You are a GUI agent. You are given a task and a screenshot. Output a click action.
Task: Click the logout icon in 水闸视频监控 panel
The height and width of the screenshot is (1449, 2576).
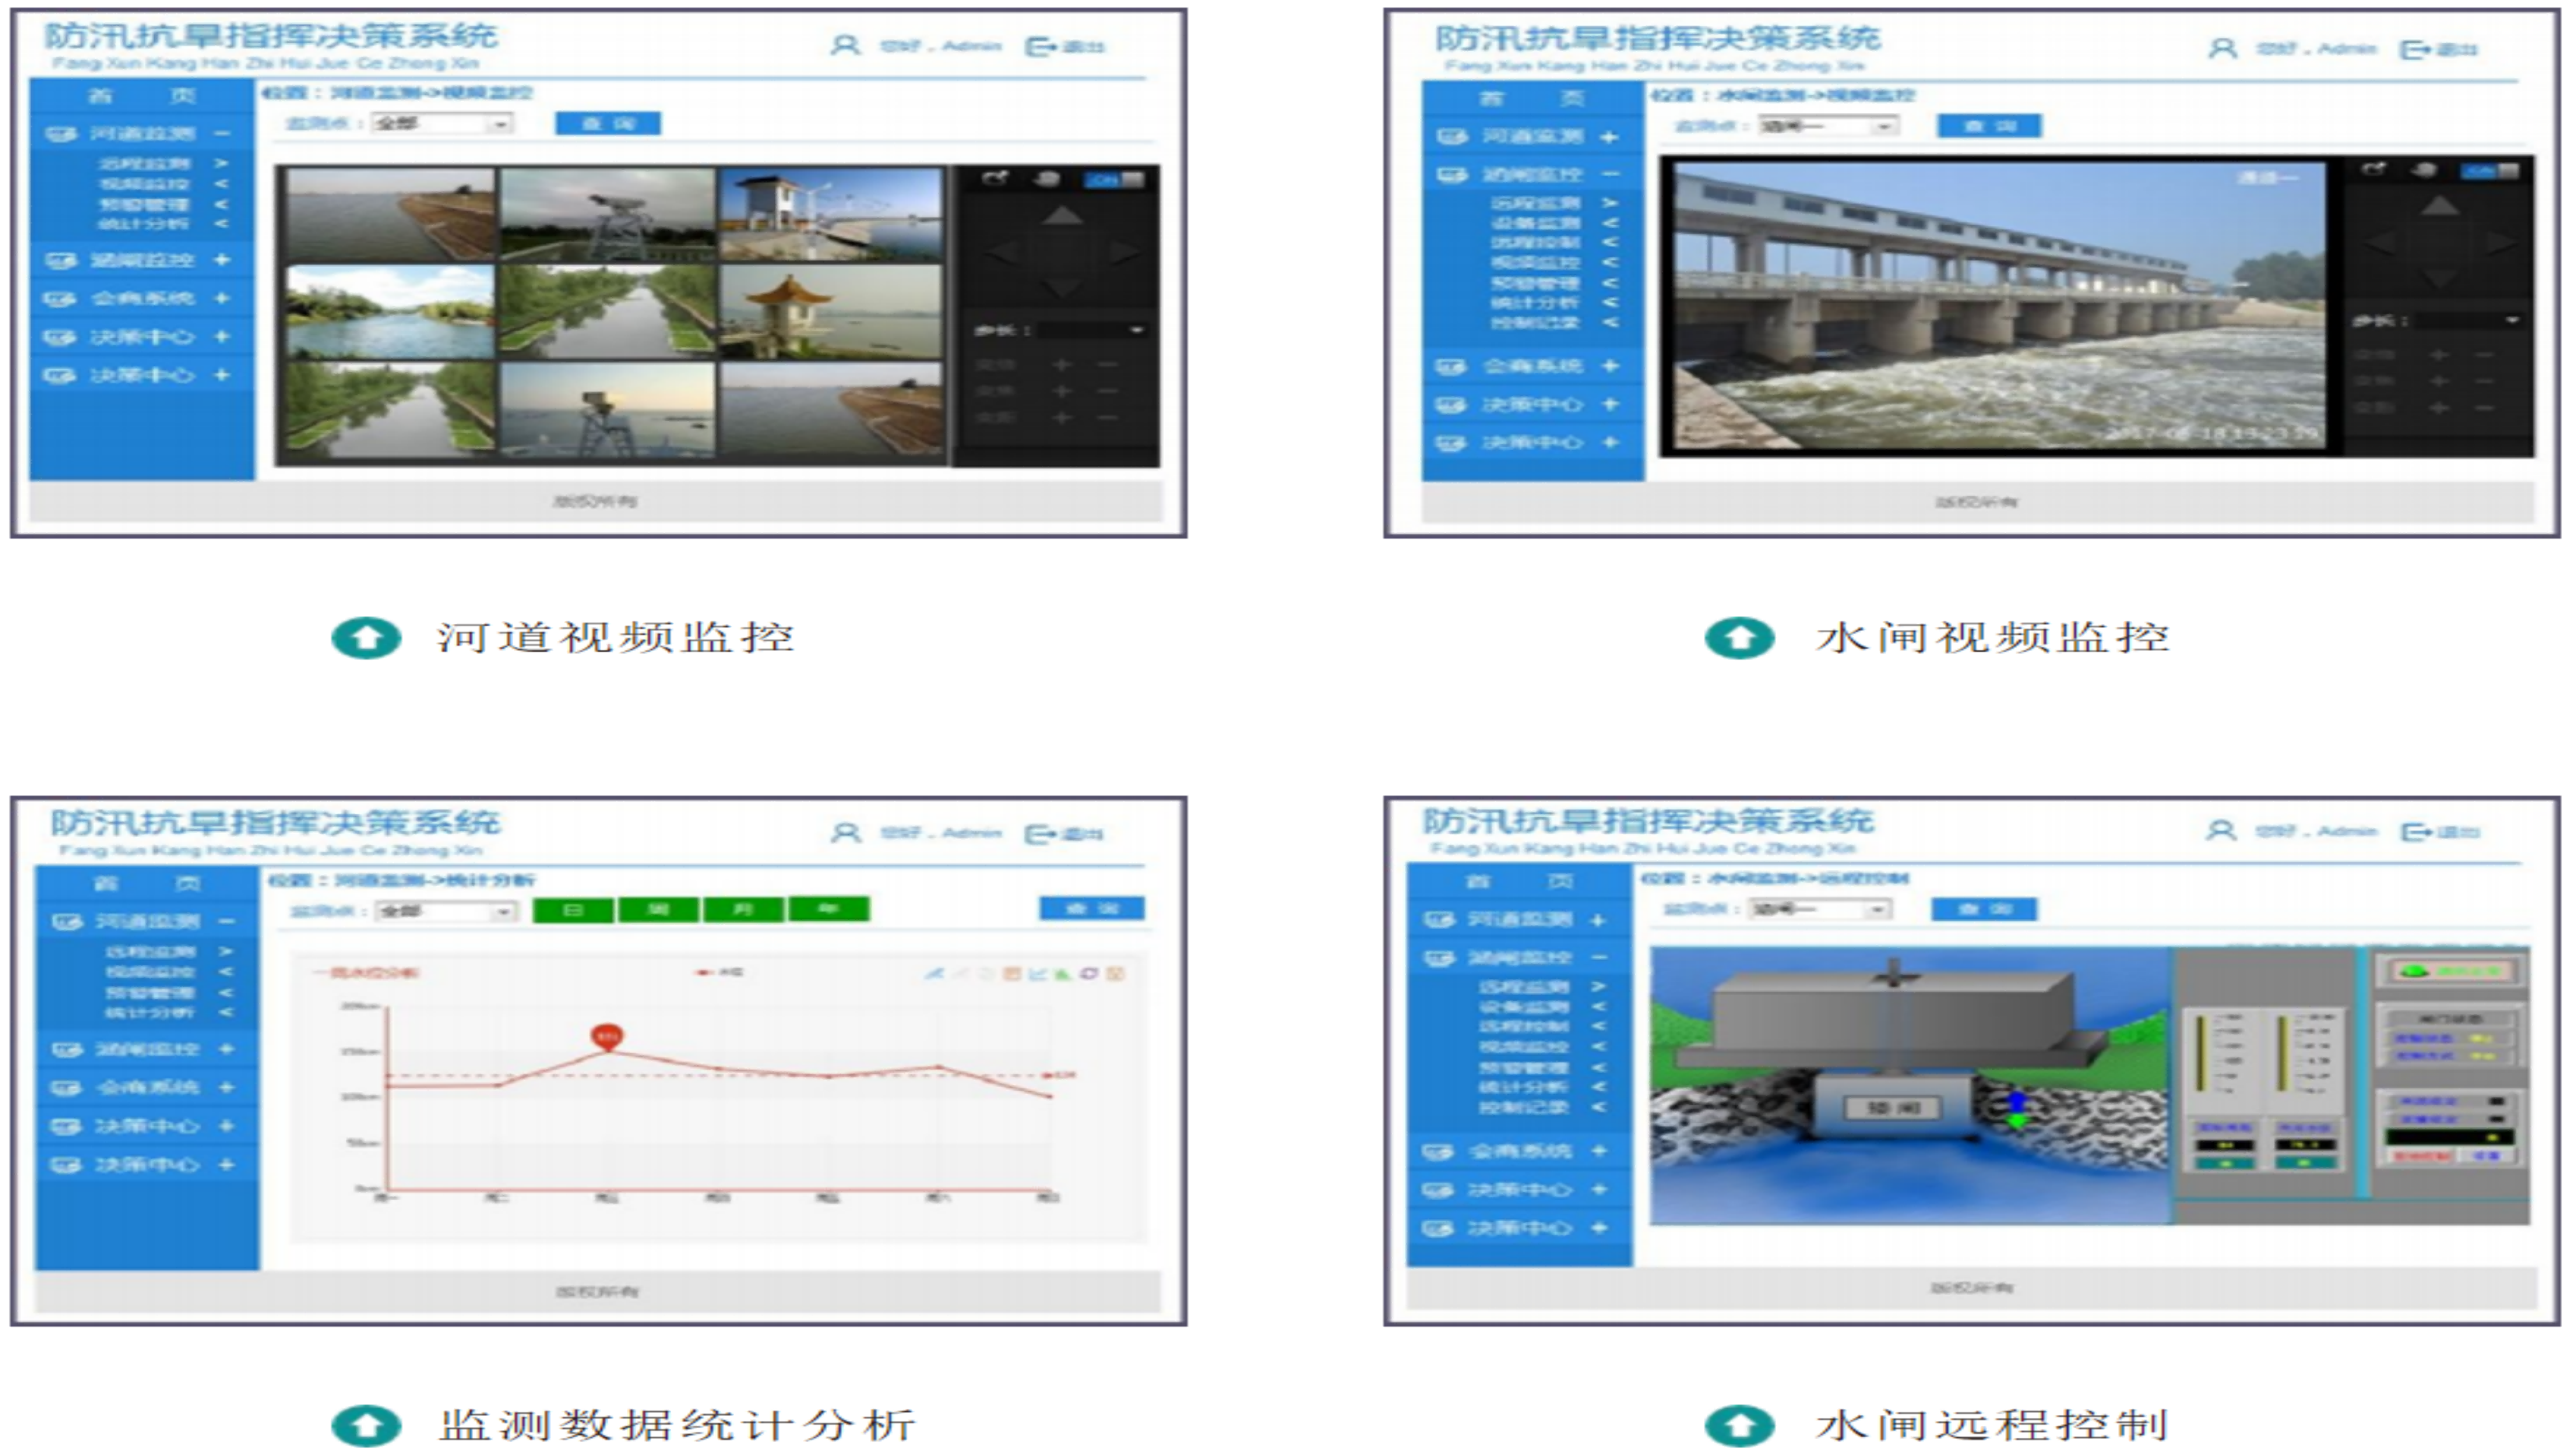click(x=2415, y=49)
